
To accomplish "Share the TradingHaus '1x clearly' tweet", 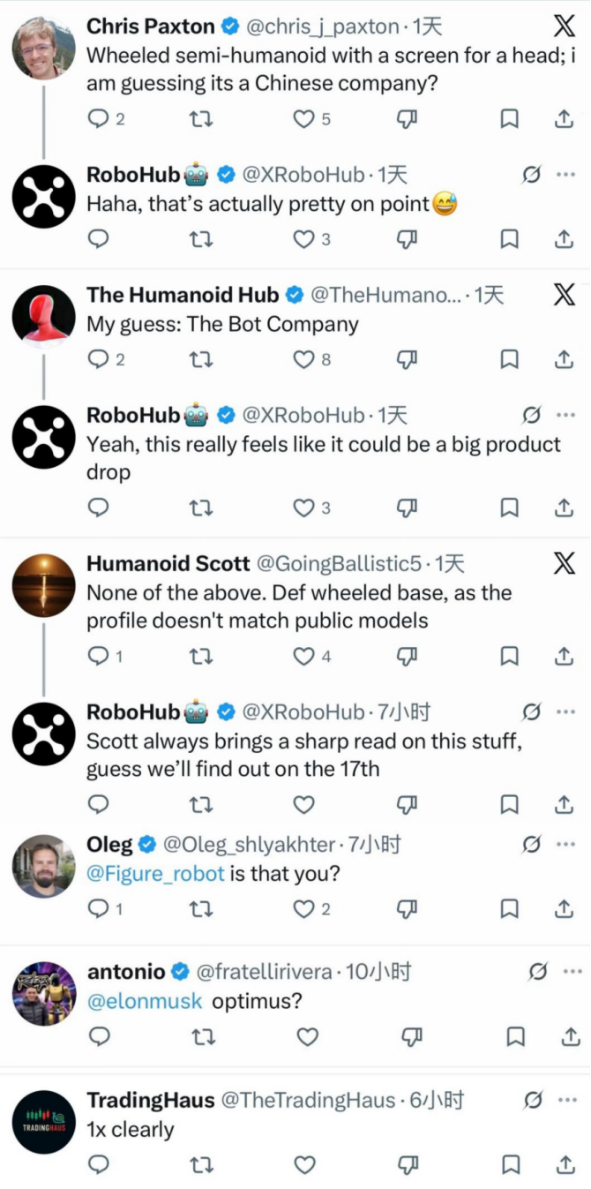I will 564,1165.
